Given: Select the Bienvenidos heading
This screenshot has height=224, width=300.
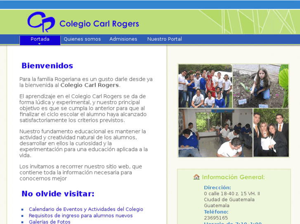Looking at the screenshot, I should (x=47, y=66).
